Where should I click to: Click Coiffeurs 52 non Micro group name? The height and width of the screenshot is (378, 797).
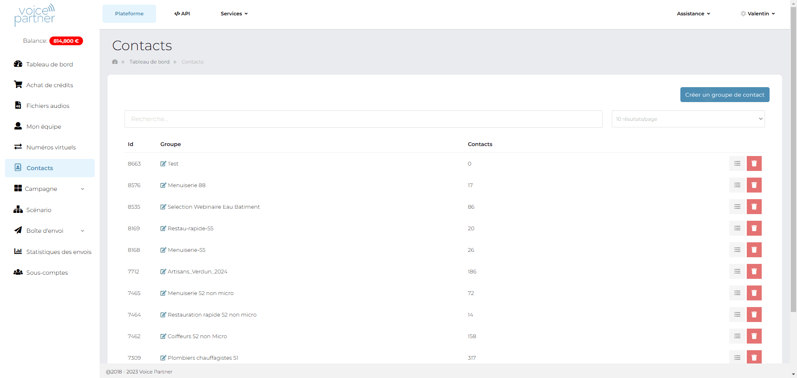coord(197,336)
